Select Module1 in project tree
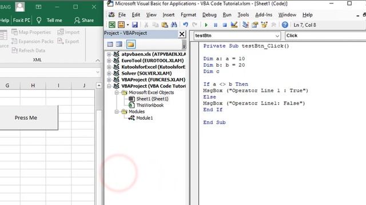Viewport: 366px width, 205px height. pyautogui.click(x=145, y=118)
